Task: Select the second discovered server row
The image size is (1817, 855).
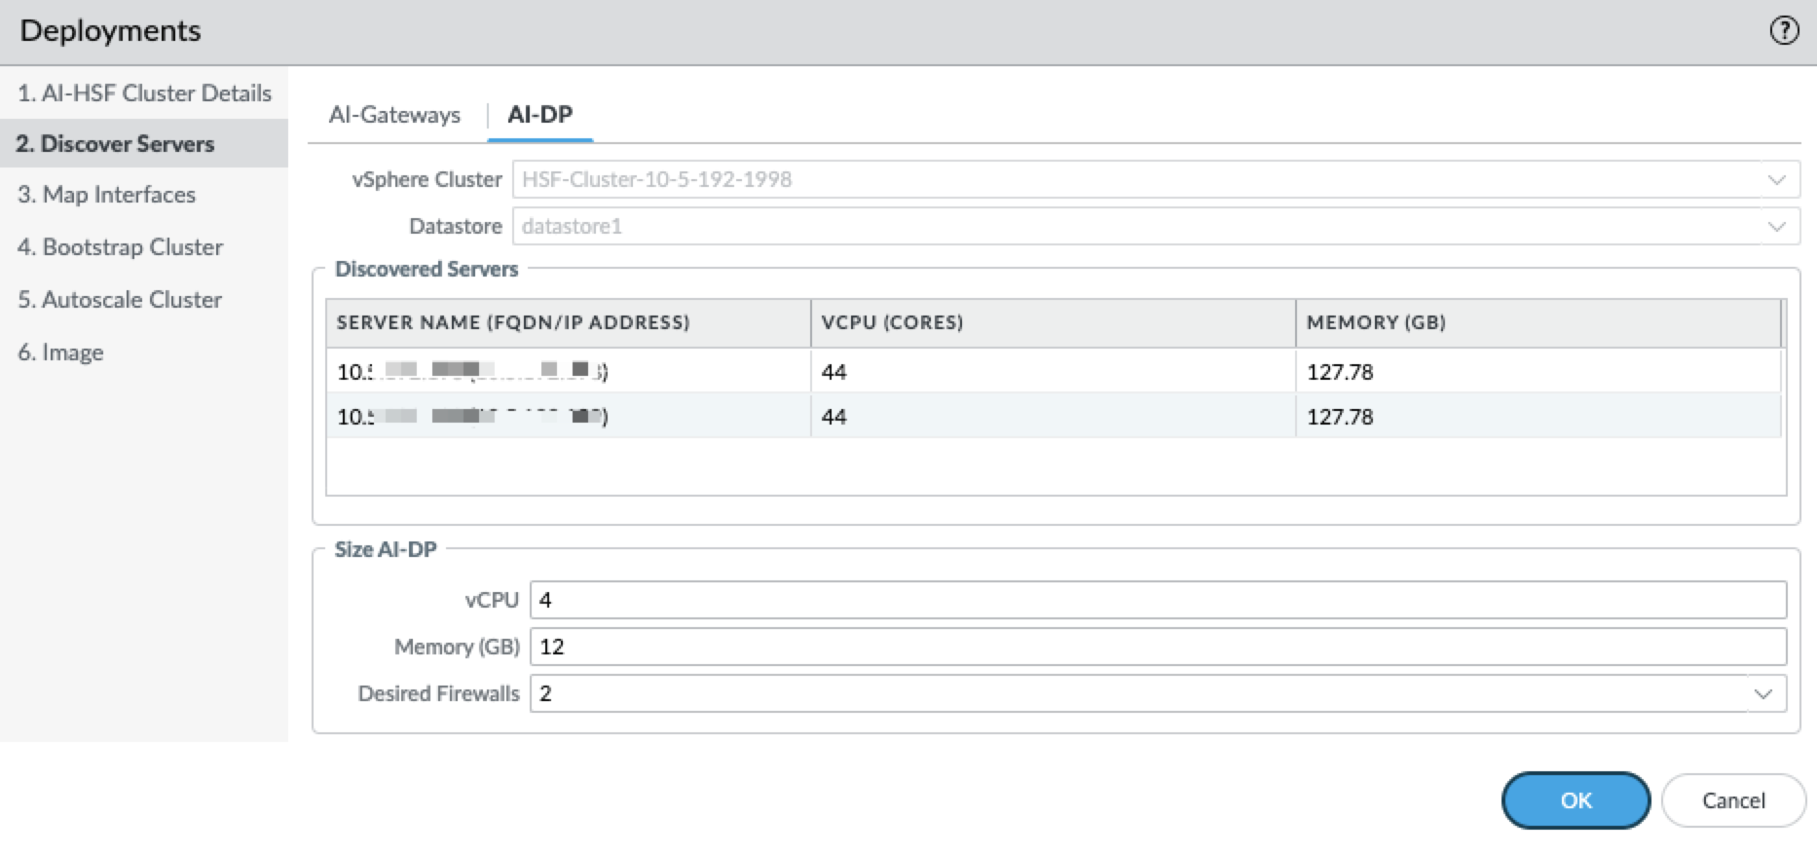Action: click(1052, 417)
